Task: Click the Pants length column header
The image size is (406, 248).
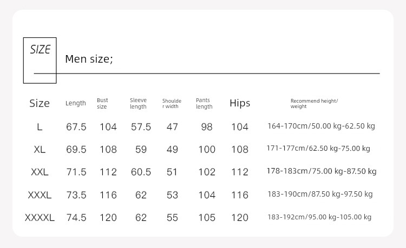Action: click(204, 103)
